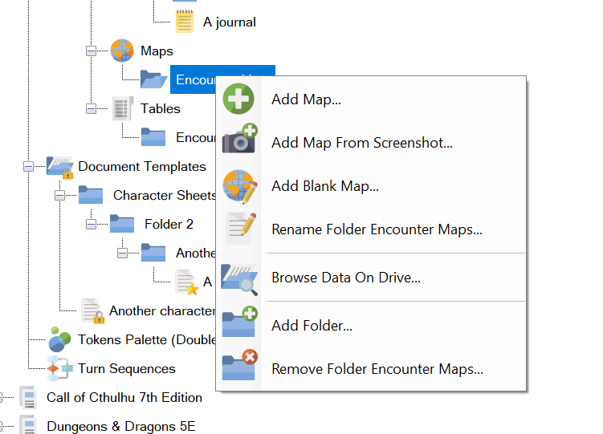603x434 pixels.
Task: Choose Rename Folder Encounter Maps menu entry
Action: 377,229
